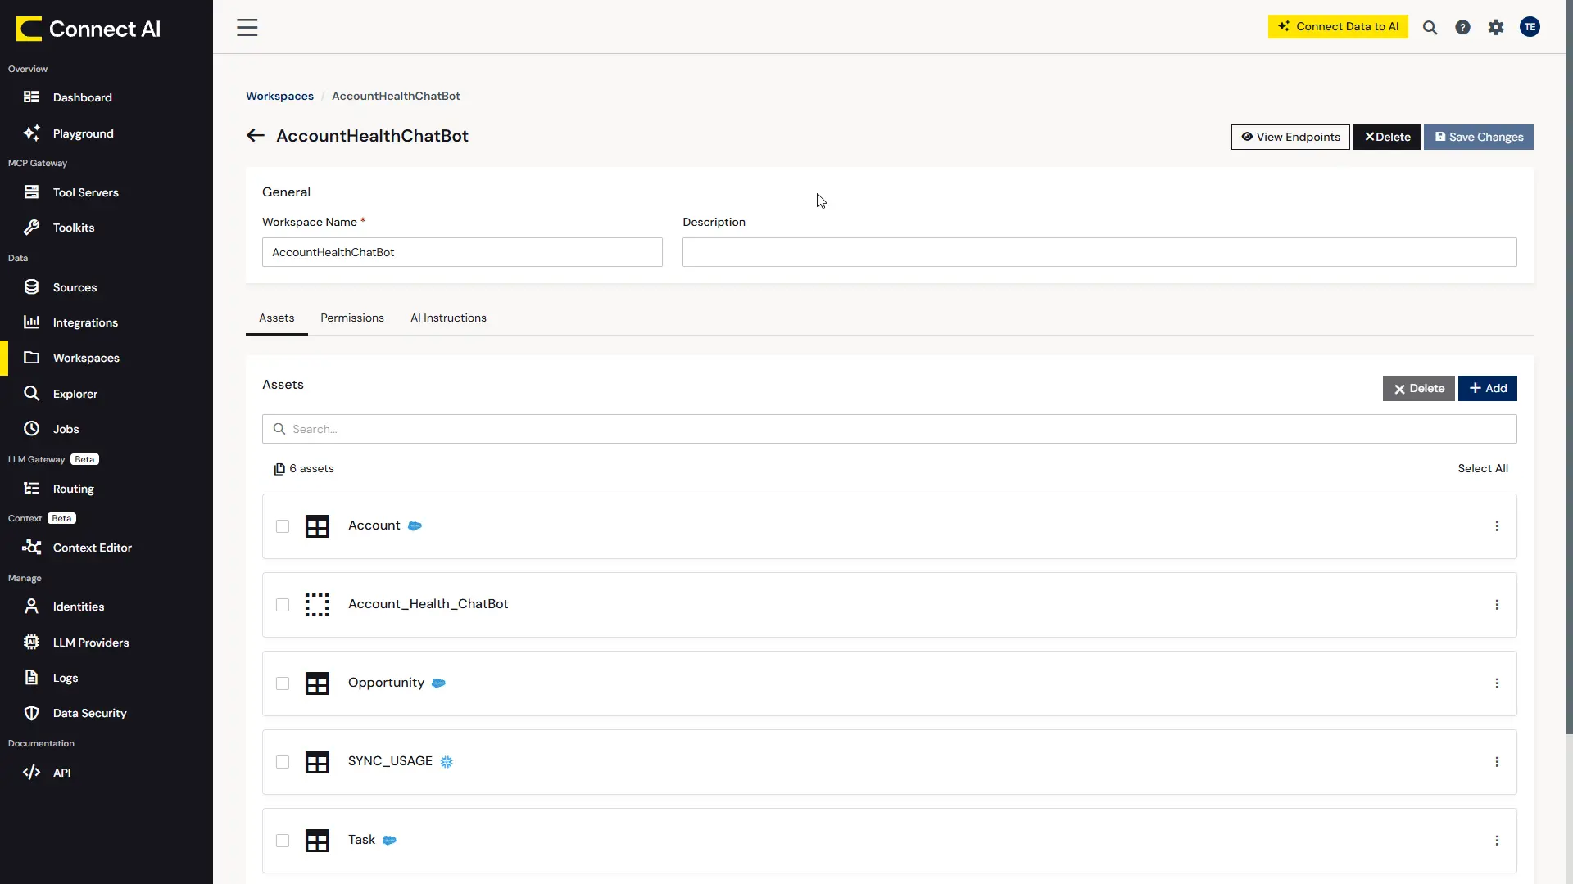Open the three-dot menu for Account_Health_ChatBot
Viewport: 1573px width, 884px height.
click(1497, 605)
